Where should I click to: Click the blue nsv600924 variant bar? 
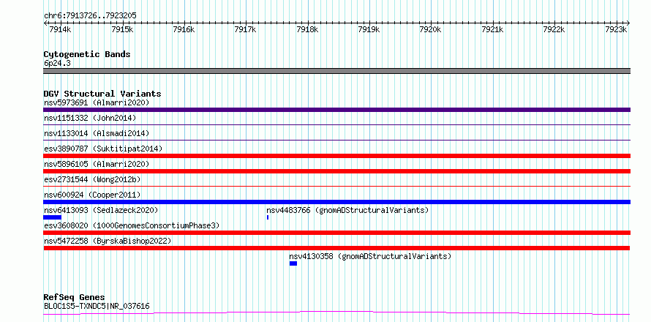pyautogui.click(x=336, y=202)
